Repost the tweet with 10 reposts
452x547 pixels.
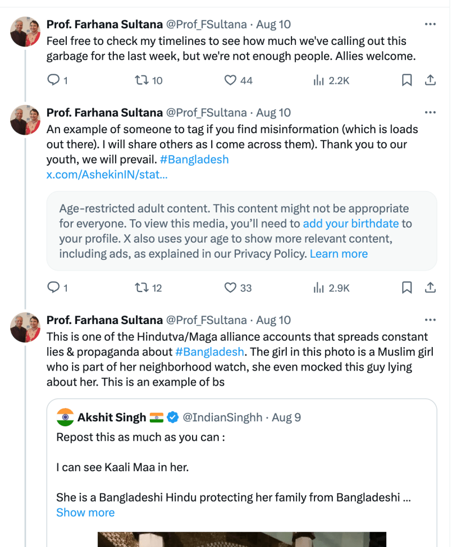click(142, 80)
